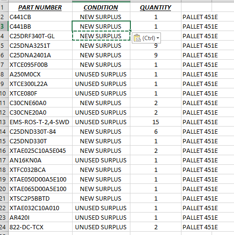This screenshot has height=235, width=234.
Task: Click quantity cell showing 15
Action: (156, 122)
